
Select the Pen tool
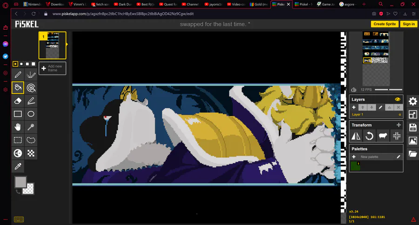coord(18,75)
